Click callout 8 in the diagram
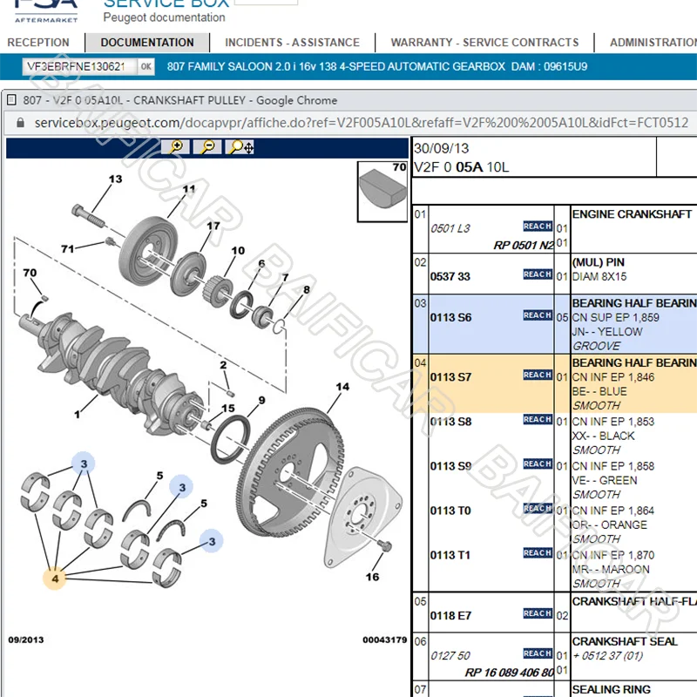This screenshot has height=697, width=697. [307, 289]
